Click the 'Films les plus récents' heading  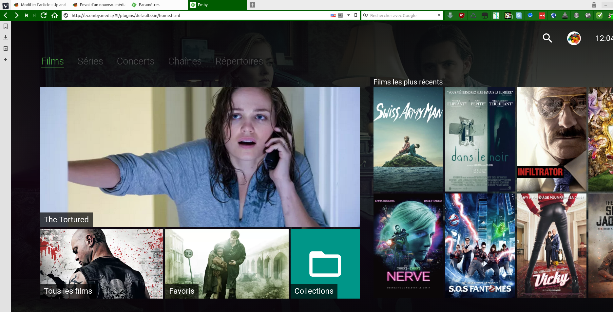pos(408,82)
